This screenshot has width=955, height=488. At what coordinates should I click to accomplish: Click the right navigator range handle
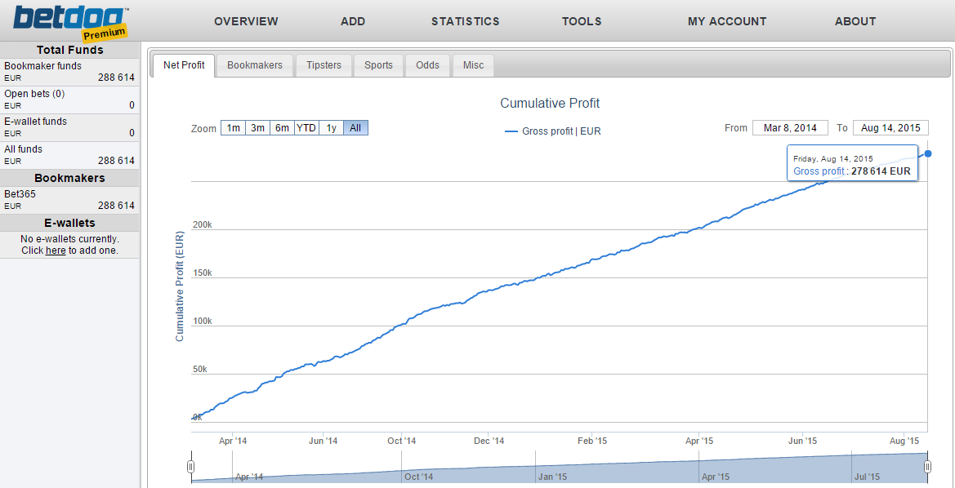pyautogui.click(x=927, y=467)
